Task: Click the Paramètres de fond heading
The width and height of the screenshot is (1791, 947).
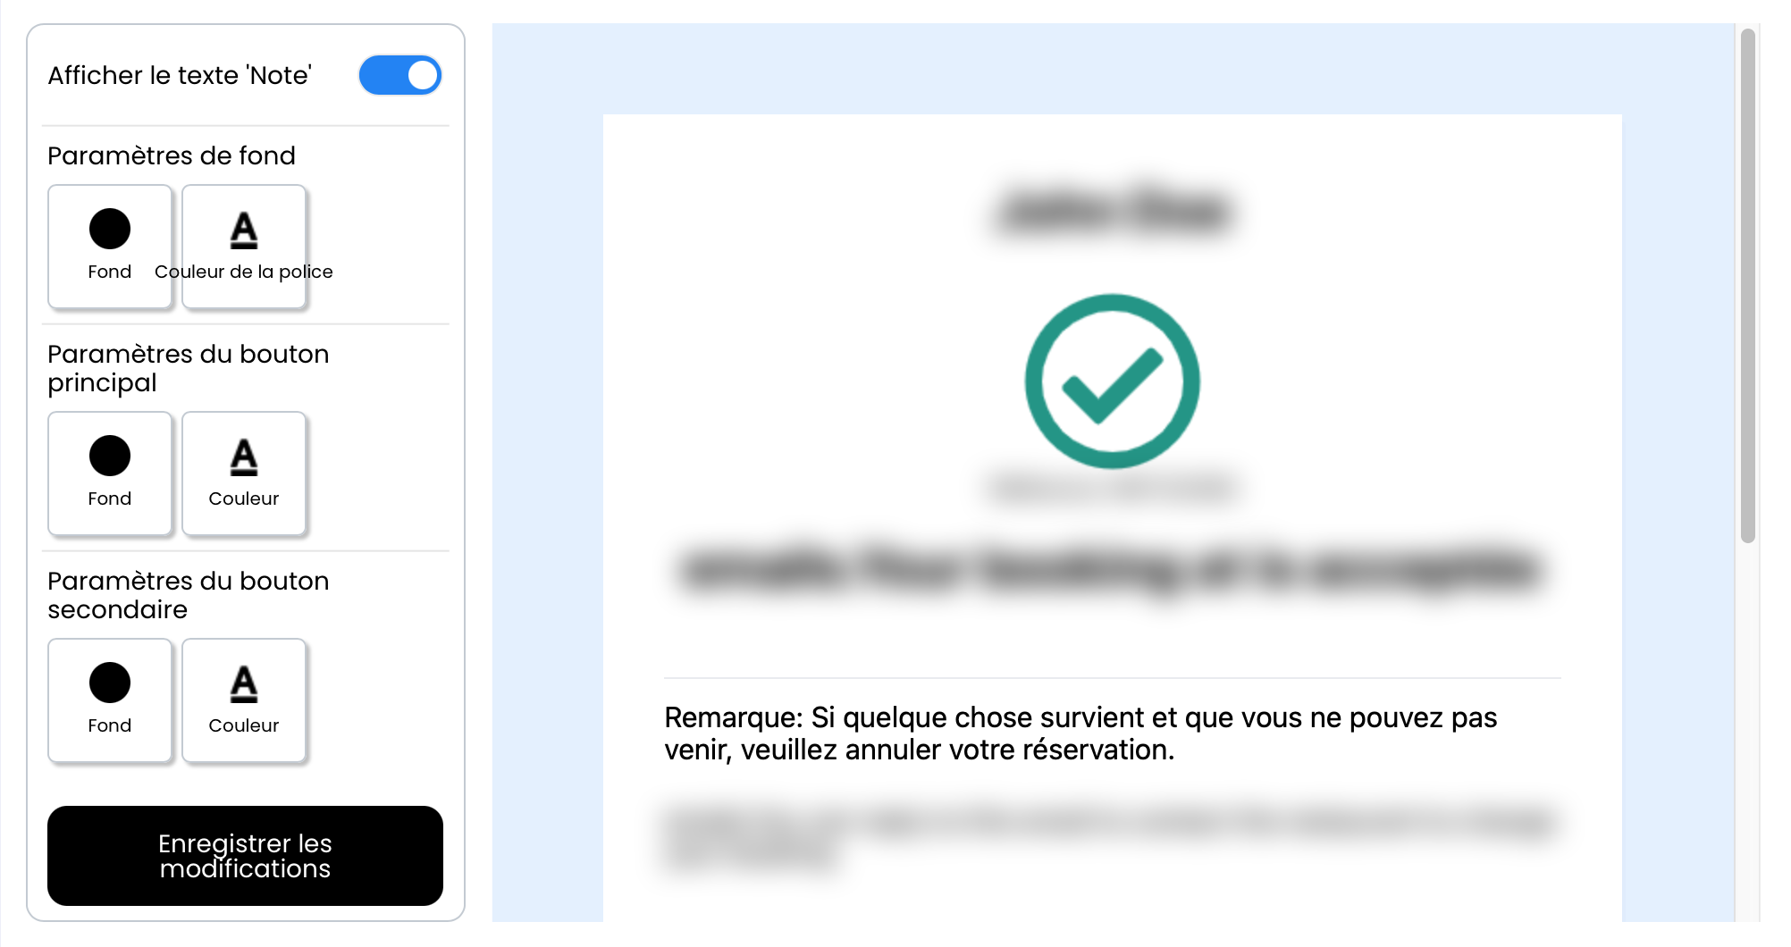Action: point(172,155)
